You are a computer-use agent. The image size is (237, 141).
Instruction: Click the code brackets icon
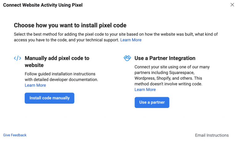coord(17,58)
